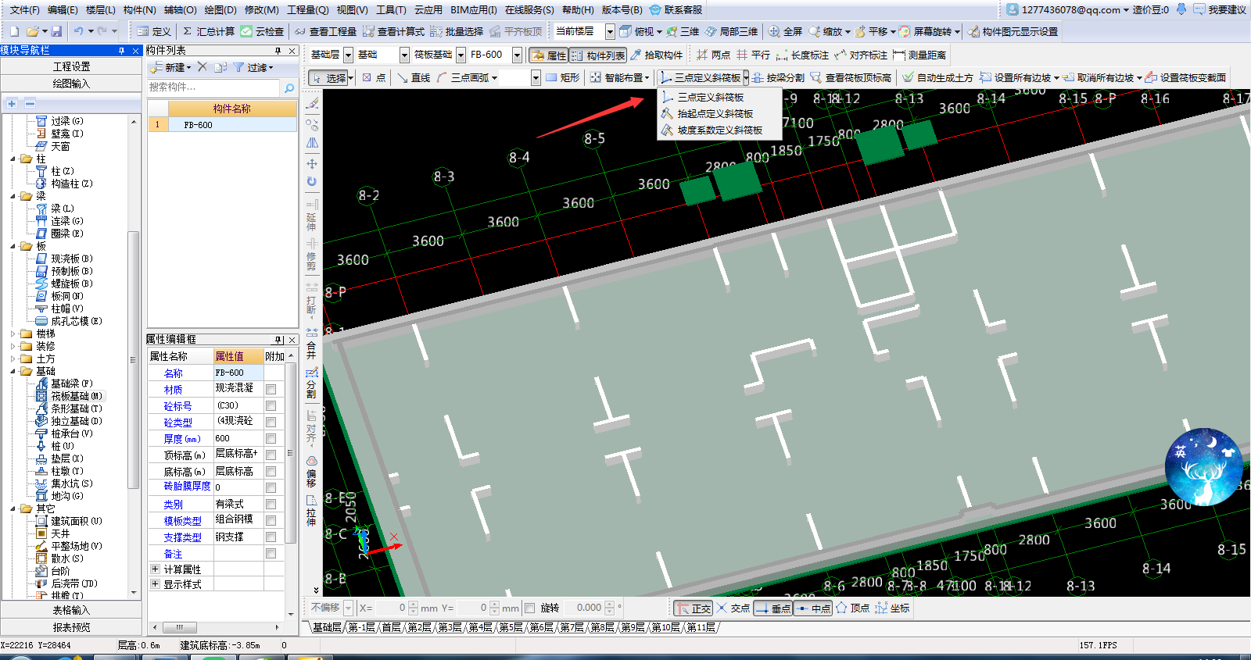
Task: Click search magnifier in component list
Action: tap(289, 87)
